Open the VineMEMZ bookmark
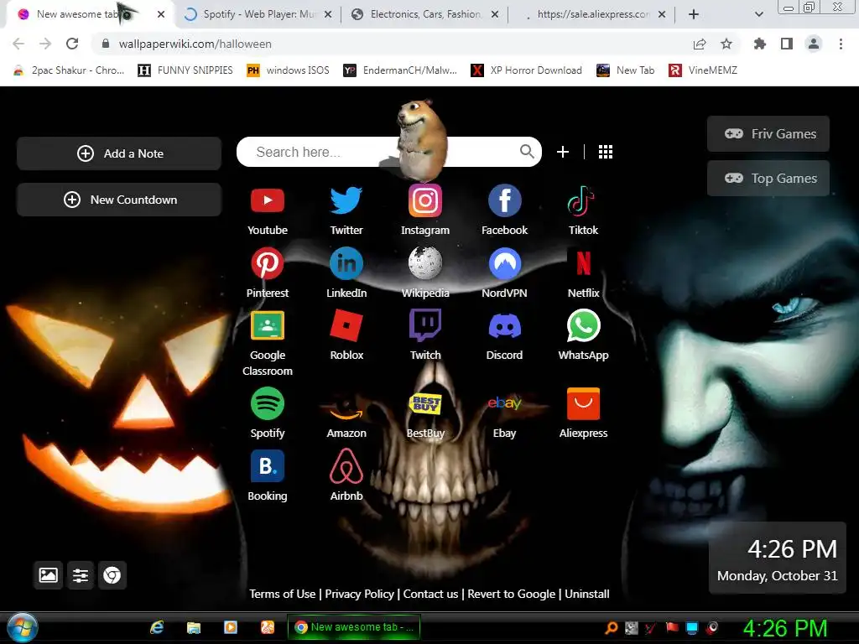The width and height of the screenshot is (859, 644). [x=703, y=70]
